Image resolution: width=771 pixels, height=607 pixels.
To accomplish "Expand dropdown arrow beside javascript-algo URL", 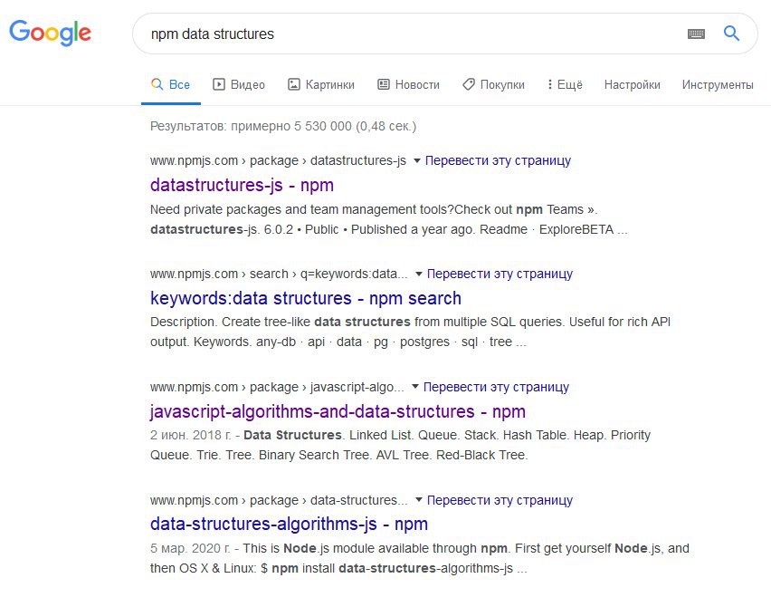I will click(415, 387).
